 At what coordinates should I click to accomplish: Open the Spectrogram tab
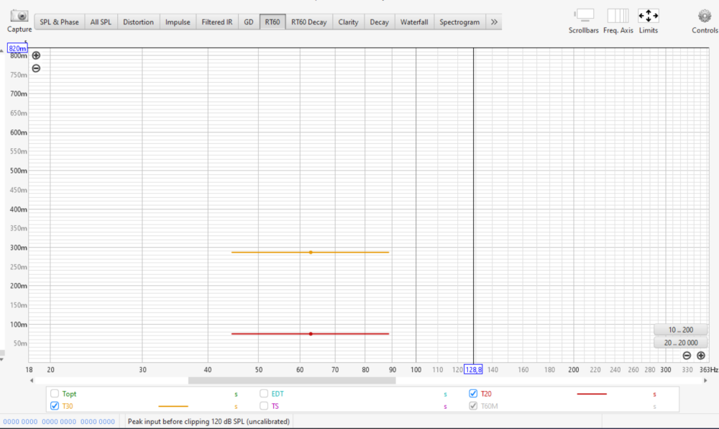click(459, 22)
